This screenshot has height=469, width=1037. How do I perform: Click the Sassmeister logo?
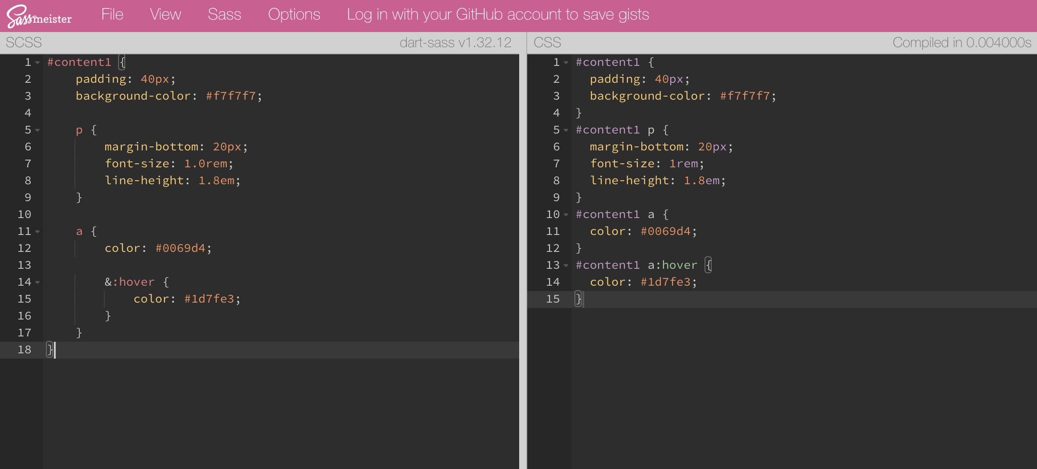tap(39, 16)
